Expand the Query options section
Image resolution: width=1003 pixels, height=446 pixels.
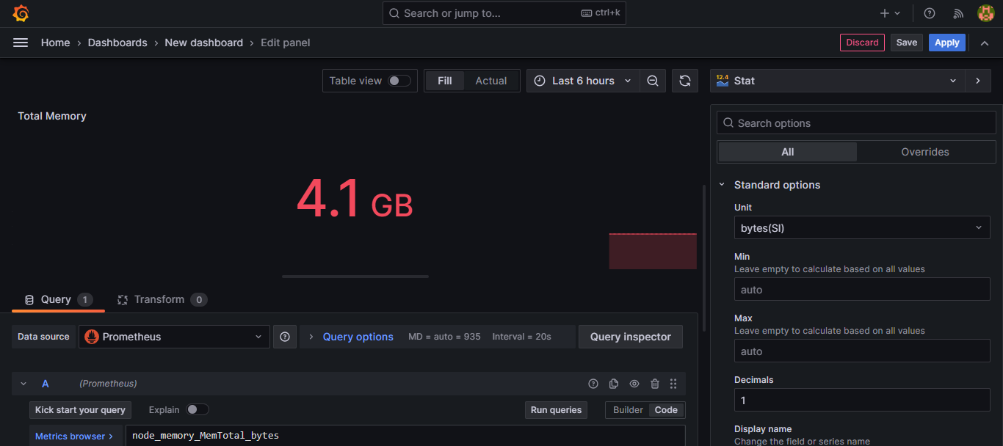coord(358,337)
